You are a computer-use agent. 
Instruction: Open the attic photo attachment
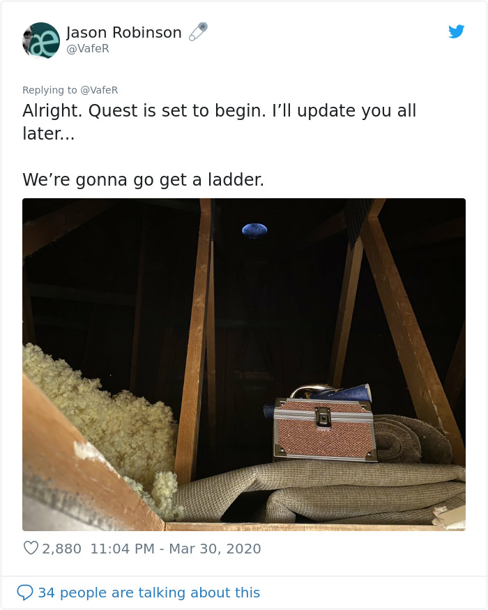pyautogui.click(x=244, y=364)
